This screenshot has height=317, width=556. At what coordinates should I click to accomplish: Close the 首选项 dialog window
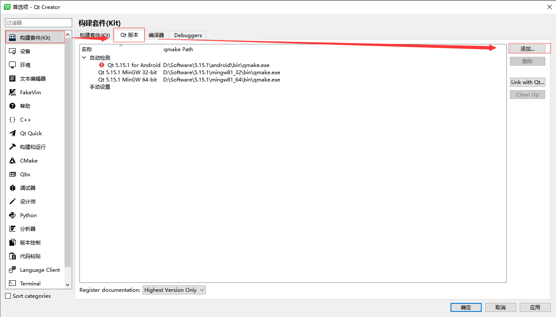(x=549, y=7)
